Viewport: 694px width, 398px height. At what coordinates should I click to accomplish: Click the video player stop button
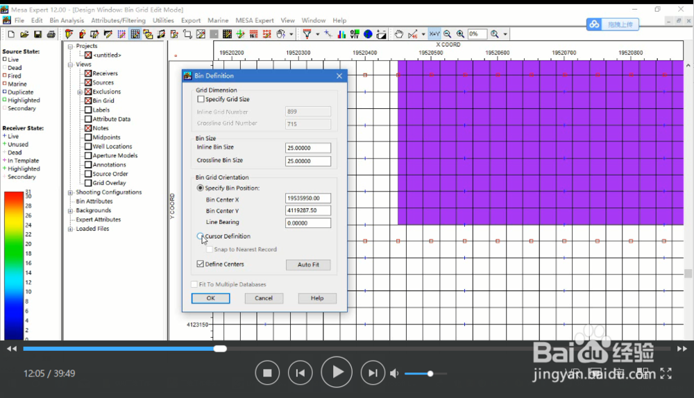click(x=267, y=373)
